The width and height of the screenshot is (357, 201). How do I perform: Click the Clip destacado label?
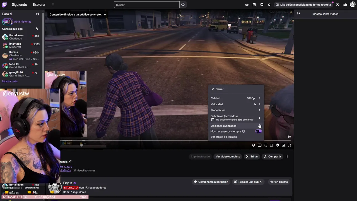200,157
